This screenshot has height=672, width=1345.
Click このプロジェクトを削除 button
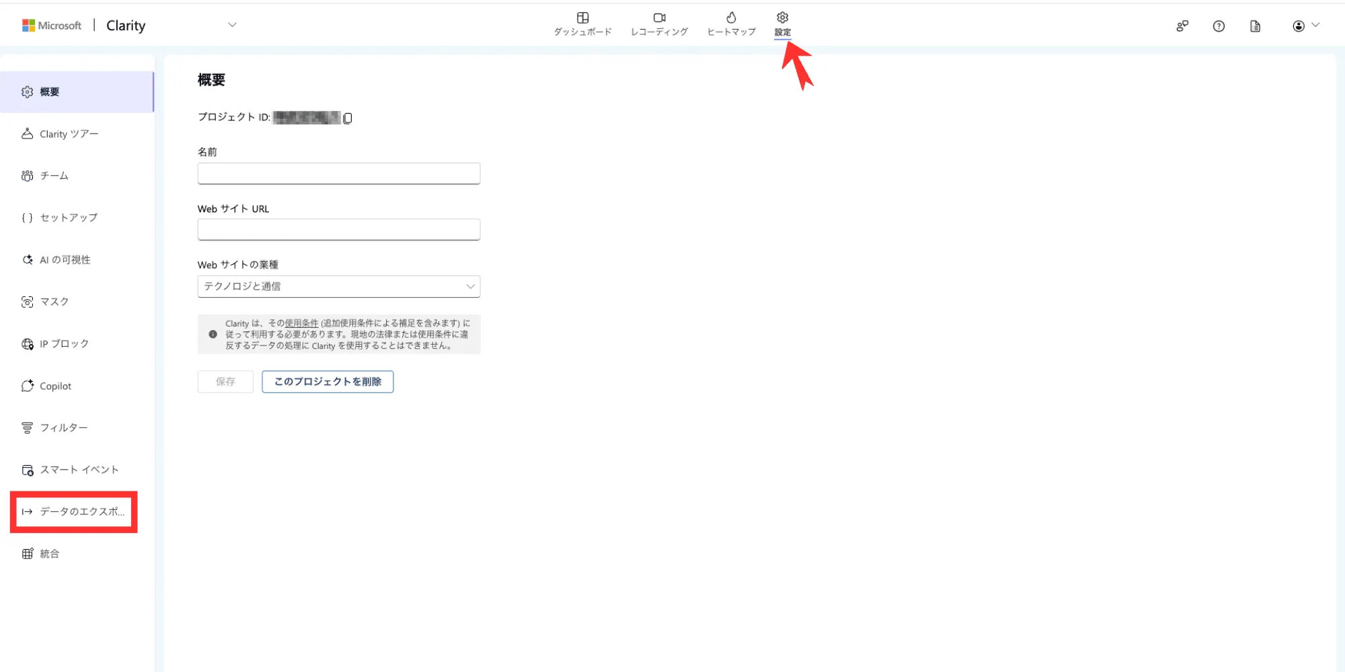click(328, 382)
